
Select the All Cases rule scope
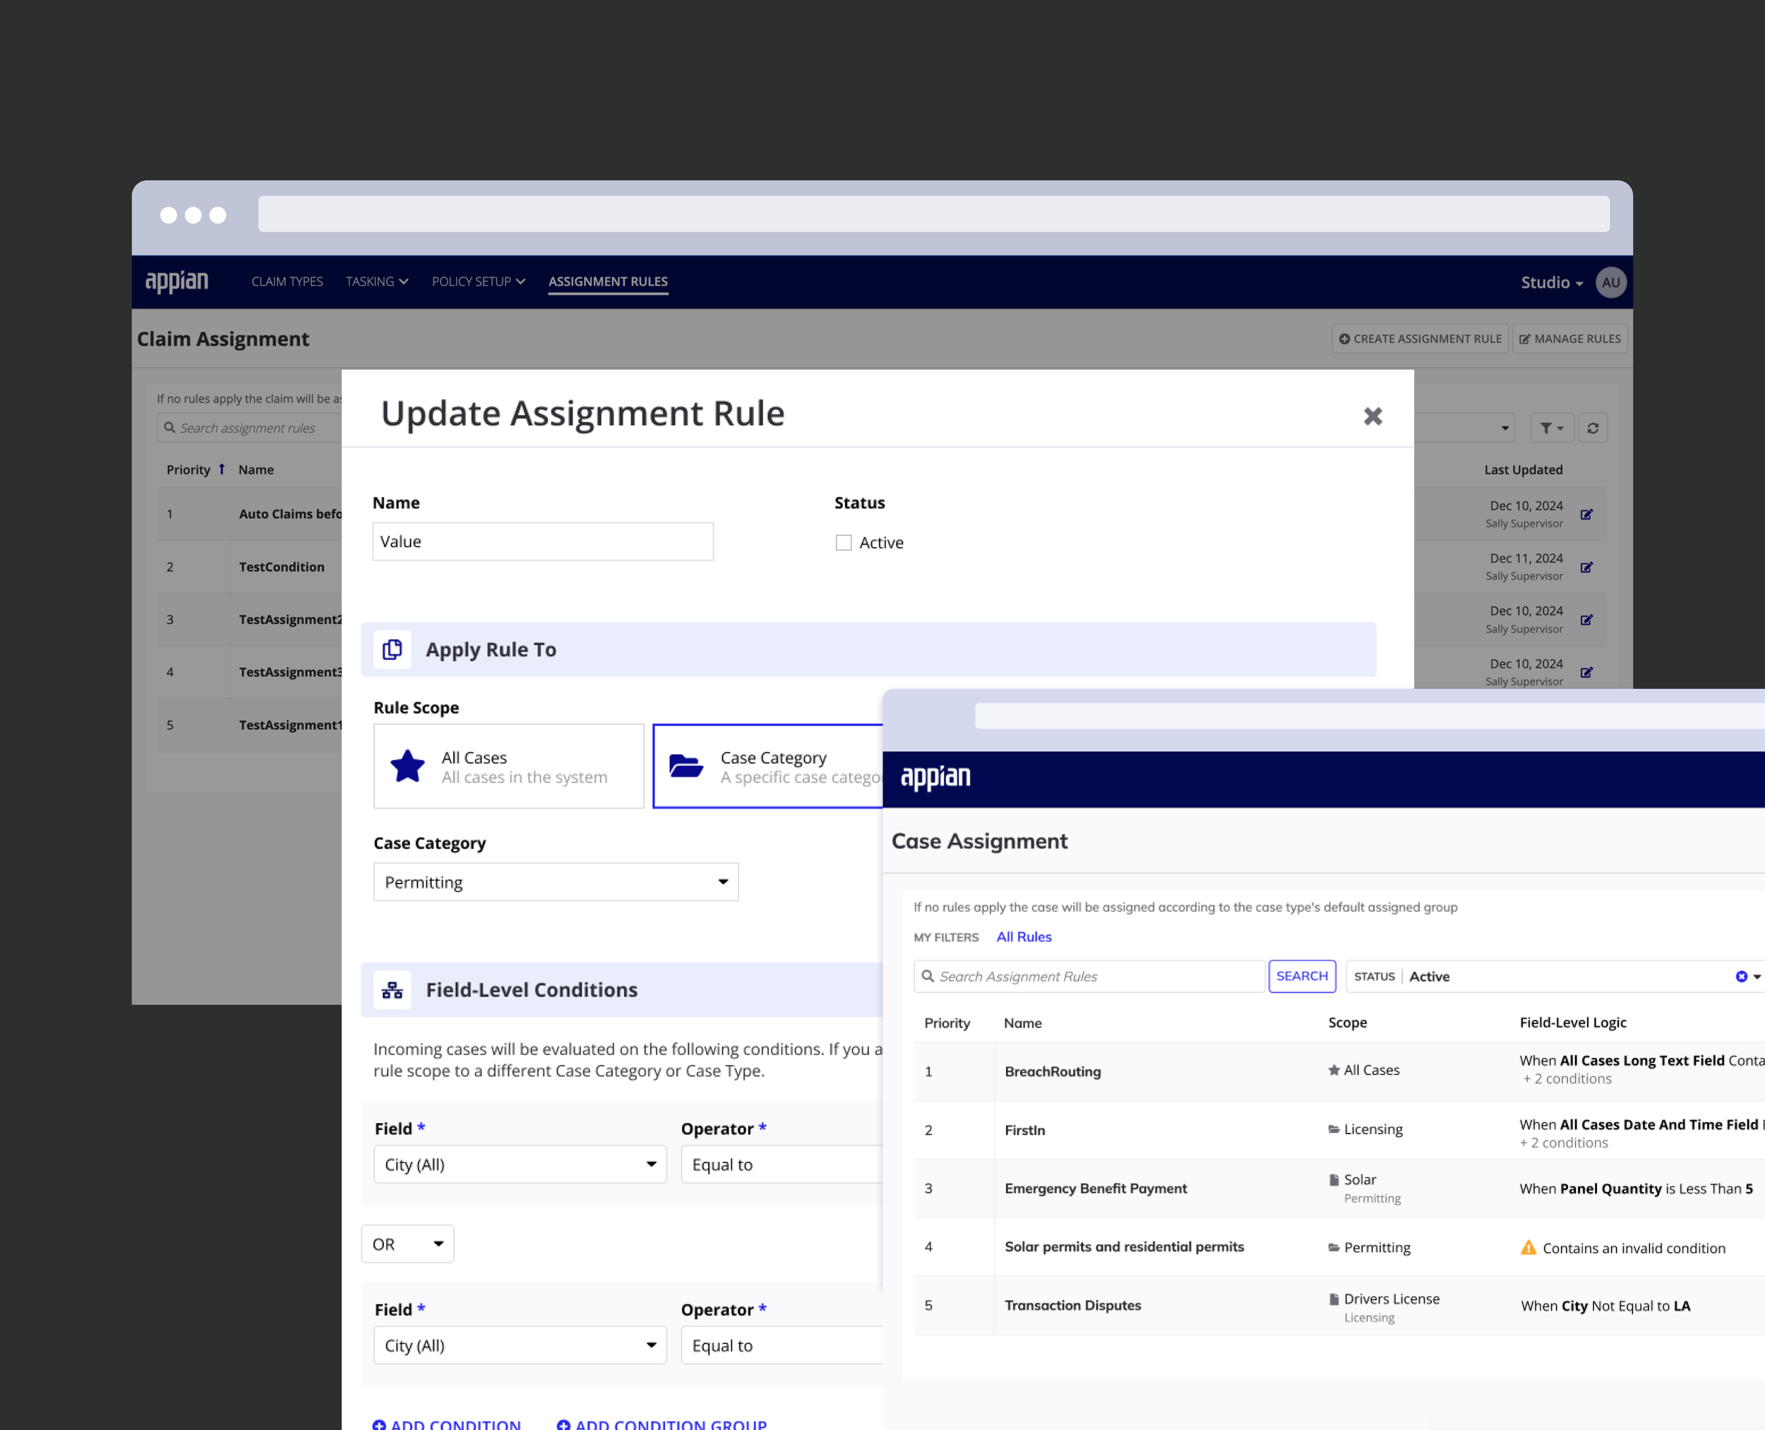coord(508,766)
